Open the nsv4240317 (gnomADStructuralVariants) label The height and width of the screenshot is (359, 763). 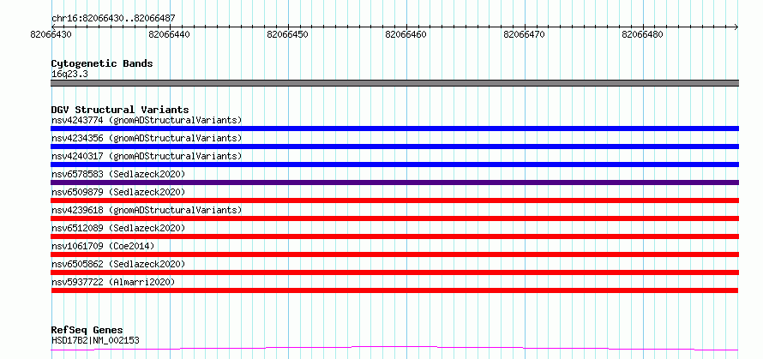tap(147, 156)
